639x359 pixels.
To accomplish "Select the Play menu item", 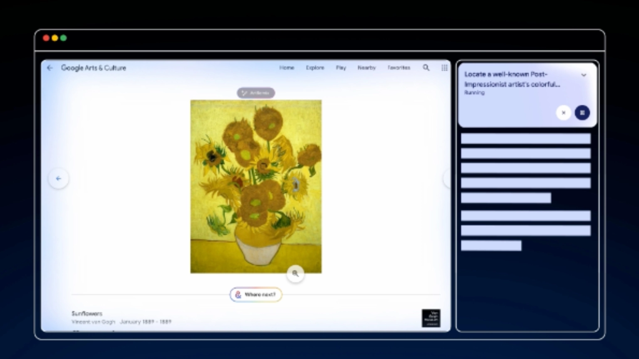I will pyautogui.click(x=341, y=68).
